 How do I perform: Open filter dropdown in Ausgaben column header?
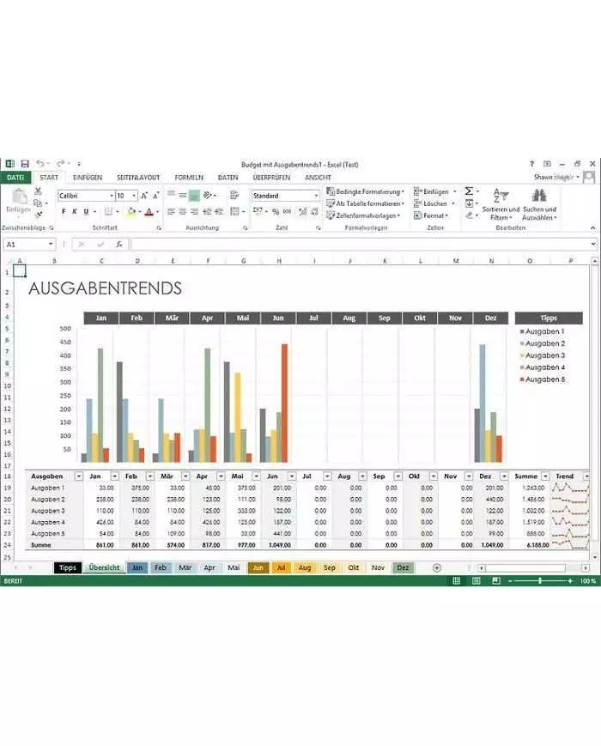pos(78,476)
